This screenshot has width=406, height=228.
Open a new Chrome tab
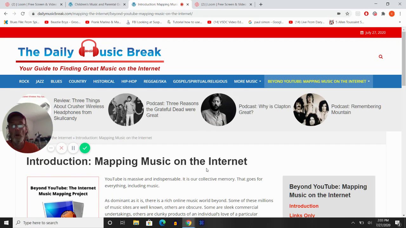coord(261,4)
